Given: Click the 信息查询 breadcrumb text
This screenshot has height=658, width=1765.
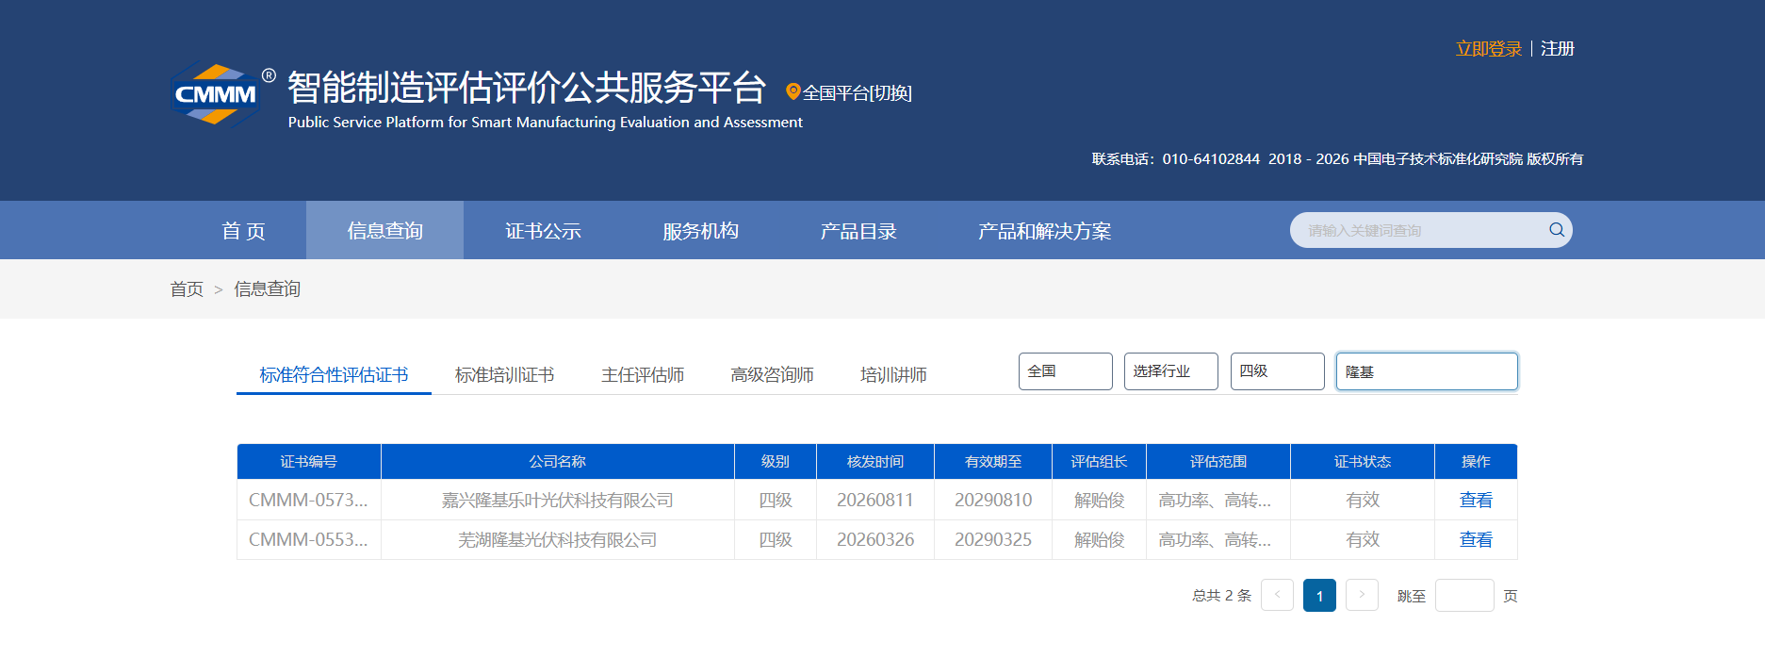Looking at the screenshot, I should tap(267, 289).
